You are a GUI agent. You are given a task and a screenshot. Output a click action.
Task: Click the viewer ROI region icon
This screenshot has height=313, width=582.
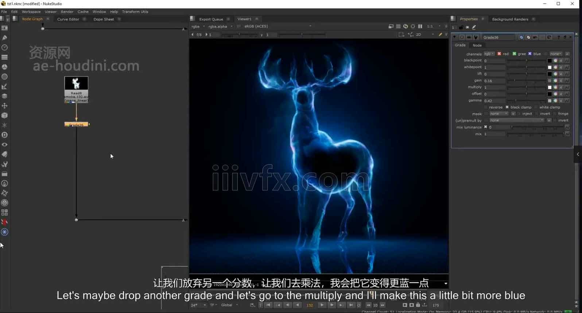pos(401,34)
